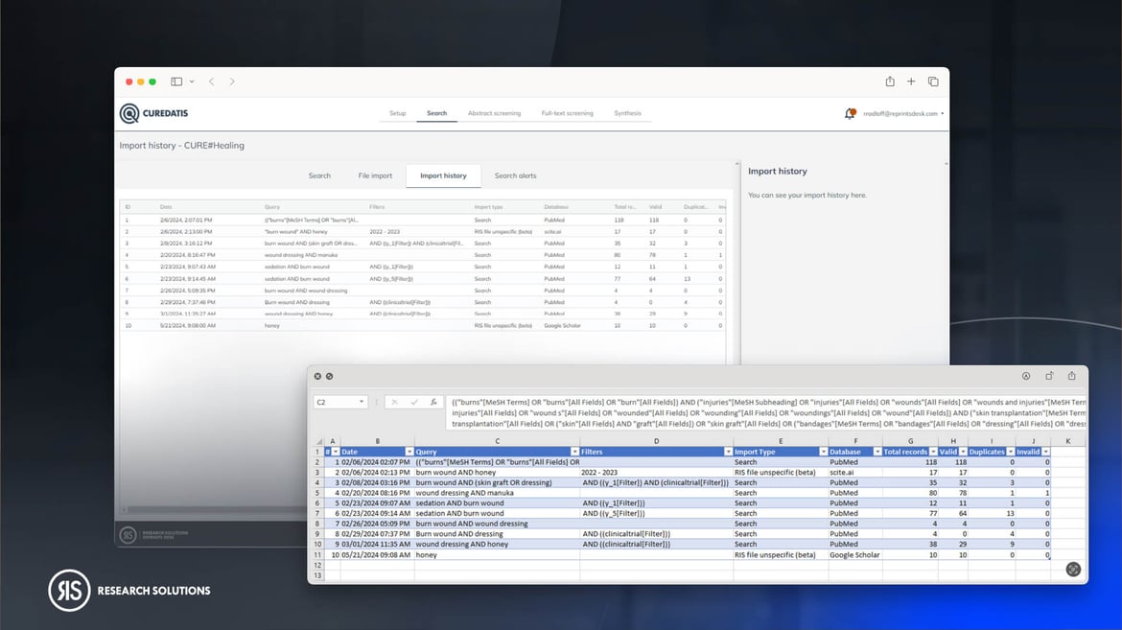Screen dimensions: 1122x630
Task: Select column G header in spreadsheet
Action: point(910,441)
